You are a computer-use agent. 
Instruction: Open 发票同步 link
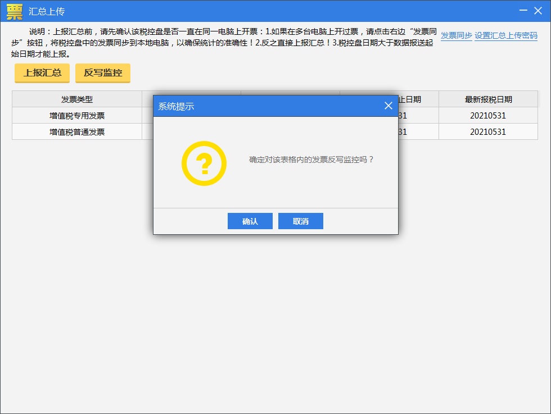[457, 35]
